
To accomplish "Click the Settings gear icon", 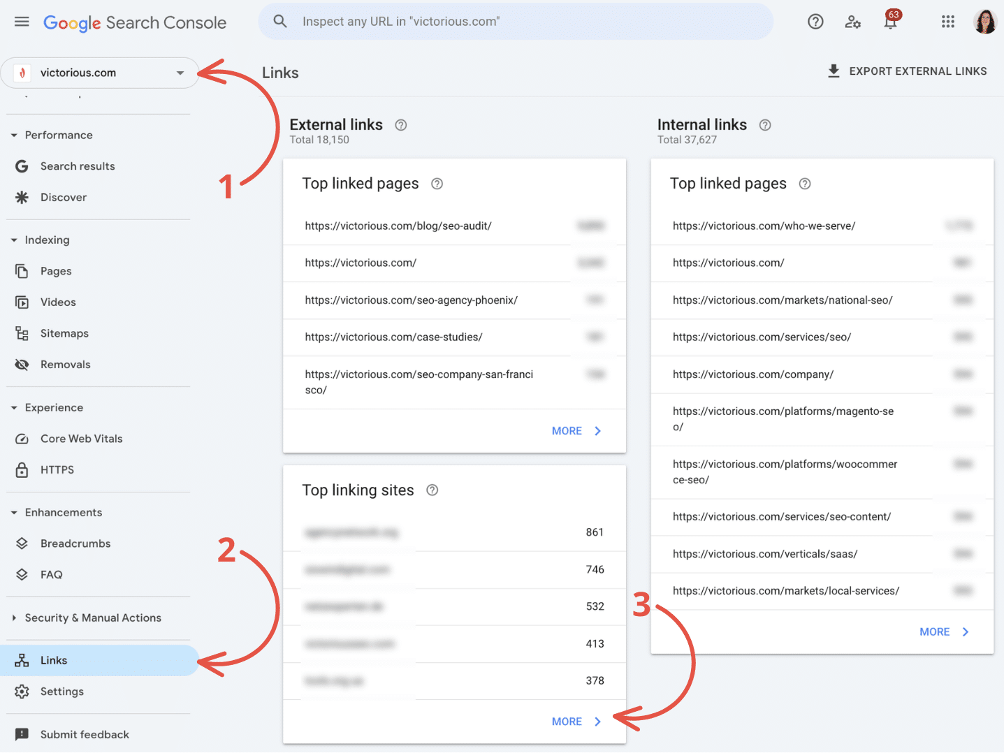I will click(22, 692).
